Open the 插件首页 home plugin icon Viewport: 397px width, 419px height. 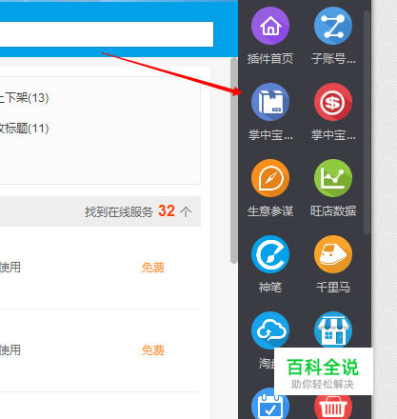(x=270, y=26)
